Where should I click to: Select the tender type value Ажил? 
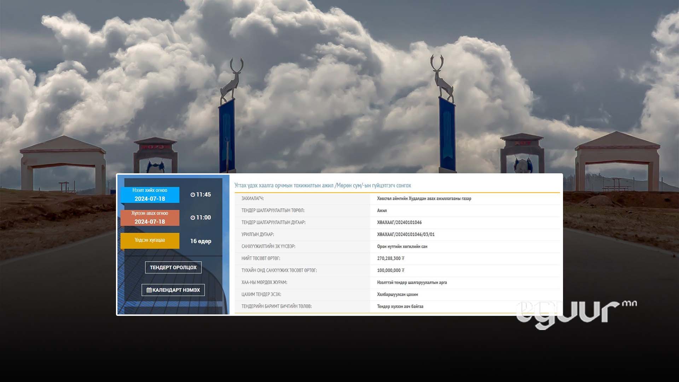(382, 211)
